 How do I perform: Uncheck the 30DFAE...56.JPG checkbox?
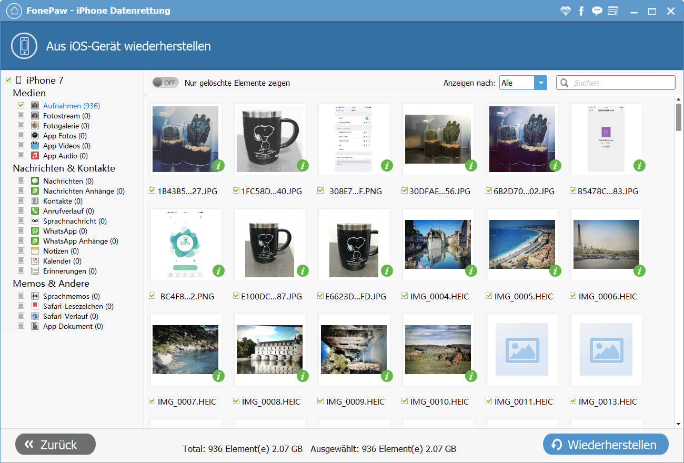coord(405,191)
